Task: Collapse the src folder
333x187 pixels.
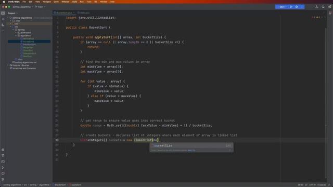Action: pyautogui.click(x=10, y=26)
